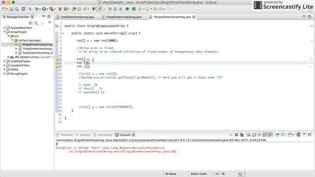The image size is (315, 177).
Task: Expand the OOPS project
Action: coord(4,69)
